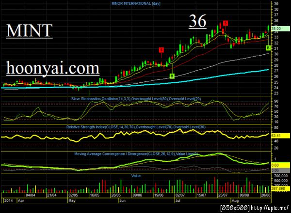Select the Jun month label
The width and height of the screenshot is (291, 213).
(x=123, y=201)
